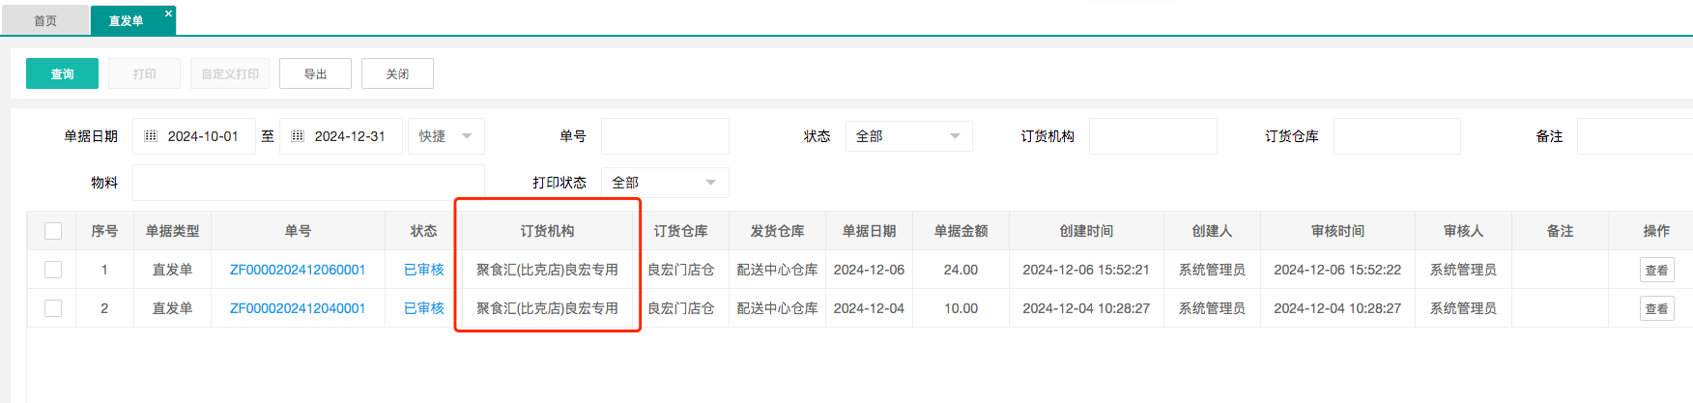Image resolution: width=1693 pixels, height=403 pixels.
Task: Check the row 2 checkbox
Action: pyautogui.click(x=53, y=308)
